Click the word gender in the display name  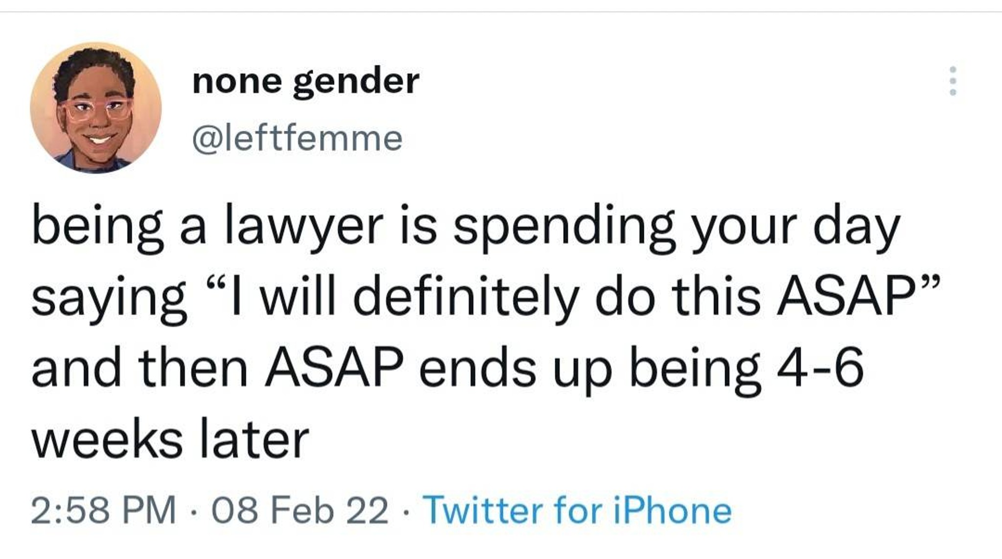[356, 82]
